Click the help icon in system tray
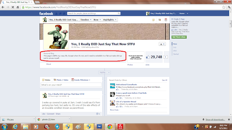The height and width of the screenshot is (130, 232). (196, 127)
